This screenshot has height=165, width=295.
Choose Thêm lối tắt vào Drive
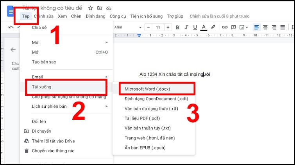click(66, 141)
